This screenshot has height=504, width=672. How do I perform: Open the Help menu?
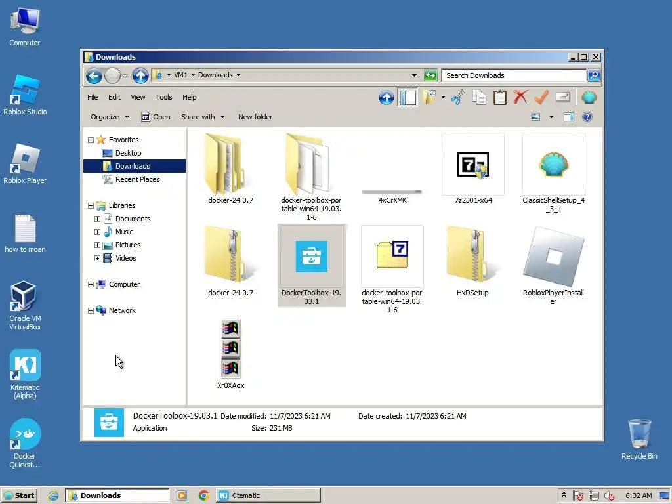click(189, 97)
